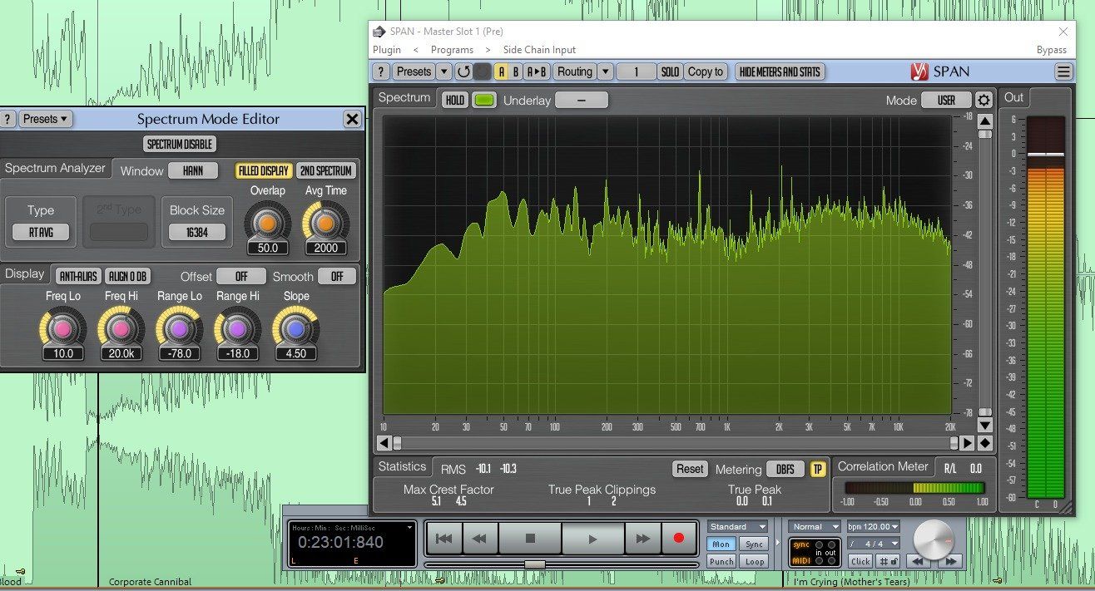Image resolution: width=1095 pixels, height=591 pixels.
Task: Open Block Size 16384 selector
Action: pos(197,233)
